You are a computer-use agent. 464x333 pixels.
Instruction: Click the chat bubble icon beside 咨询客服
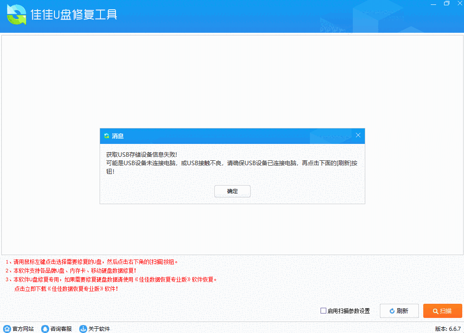click(x=44, y=329)
